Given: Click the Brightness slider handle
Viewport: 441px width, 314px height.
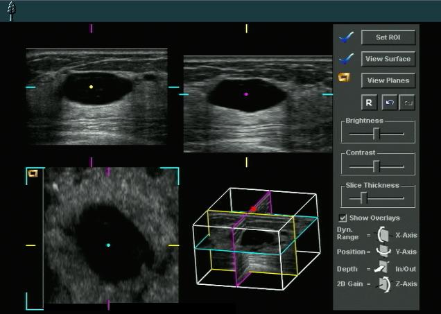Looking at the screenshot, I should point(377,134).
